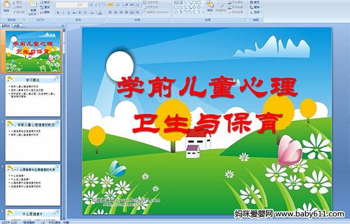This screenshot has width=350, height=224.
Task: Click the Reset slide (重设) icon
Action: [42, 8]
